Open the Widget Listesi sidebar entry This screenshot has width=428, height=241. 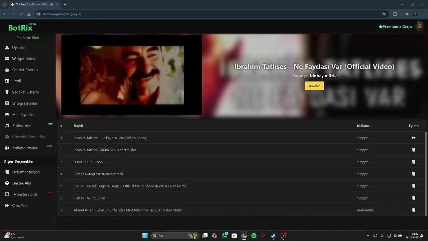20,59
